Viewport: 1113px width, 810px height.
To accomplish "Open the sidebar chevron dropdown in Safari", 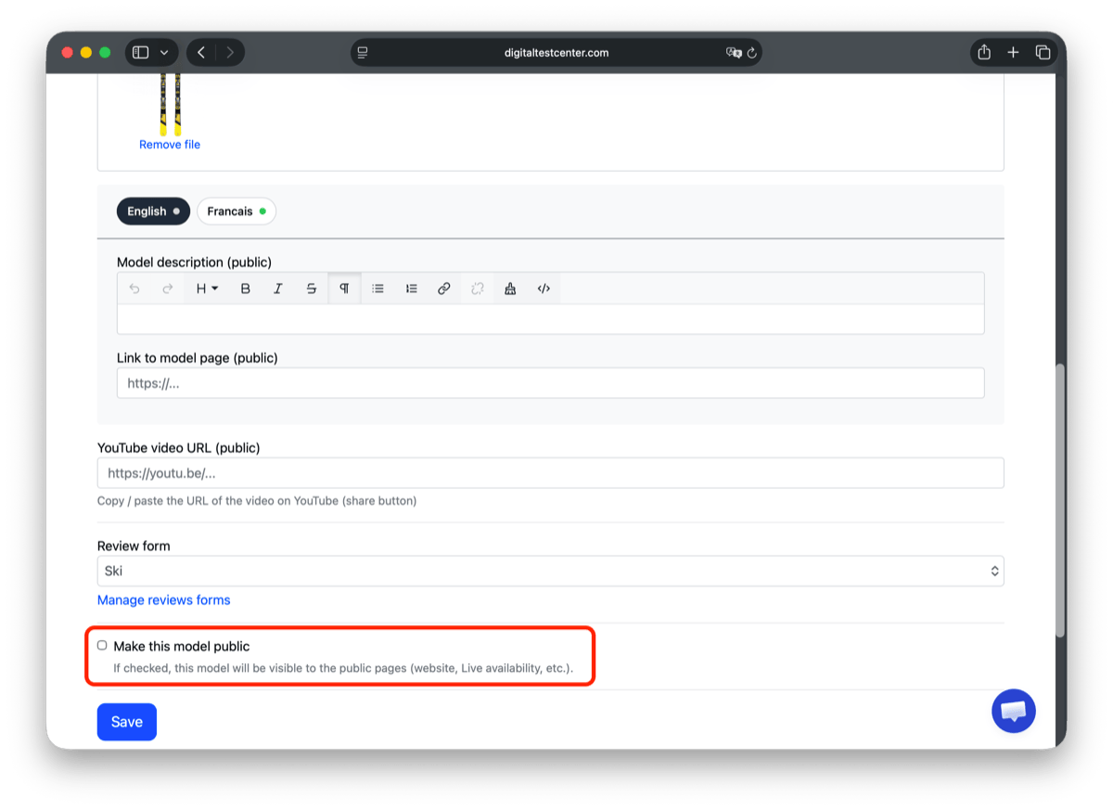I will point(165,53).
